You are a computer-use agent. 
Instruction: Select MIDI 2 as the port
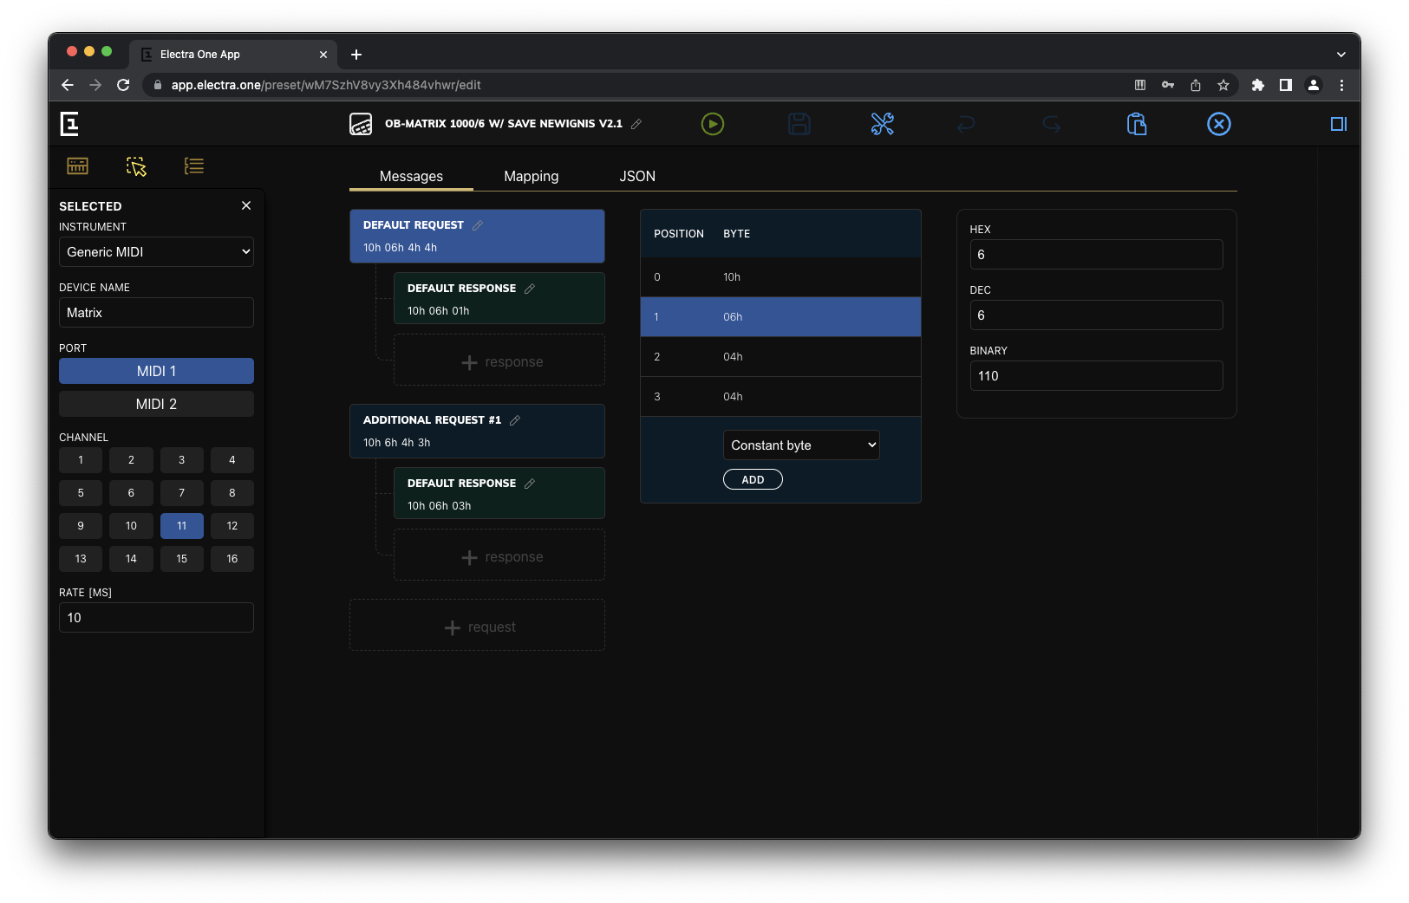(x=156, y=404)
